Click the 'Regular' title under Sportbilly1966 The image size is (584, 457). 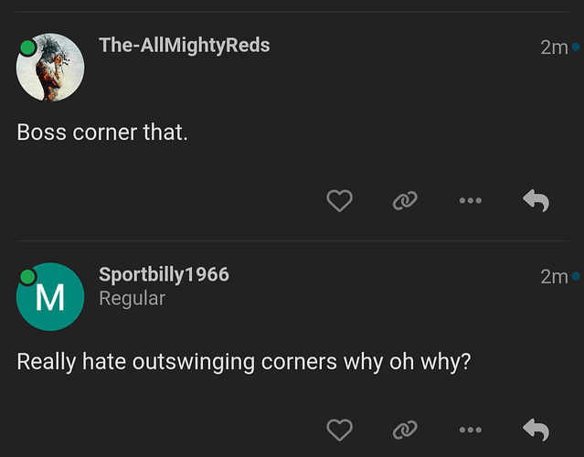[132, 298]
